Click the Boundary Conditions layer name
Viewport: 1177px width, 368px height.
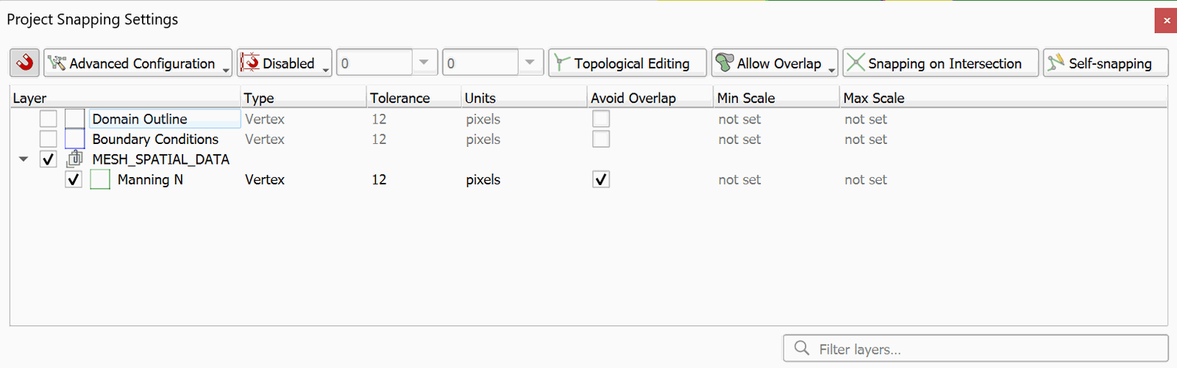point(155,139)
